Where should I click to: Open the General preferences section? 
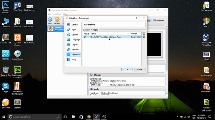[74, 25]
